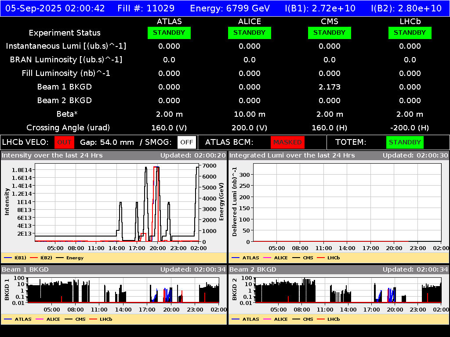Click the ALICE Beta* value 10.00 m
Screen dimensions: 450x337
250,114
